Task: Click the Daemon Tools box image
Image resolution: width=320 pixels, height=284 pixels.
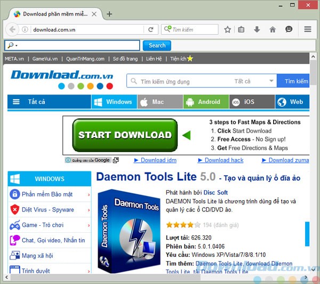Action: (129, 231)
